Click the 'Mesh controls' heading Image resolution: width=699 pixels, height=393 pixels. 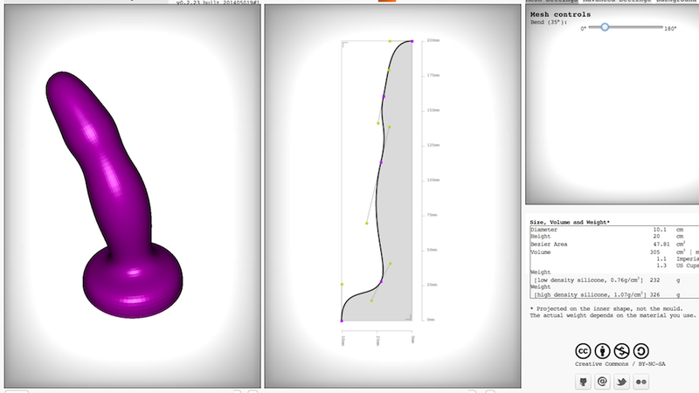[560, 14]
